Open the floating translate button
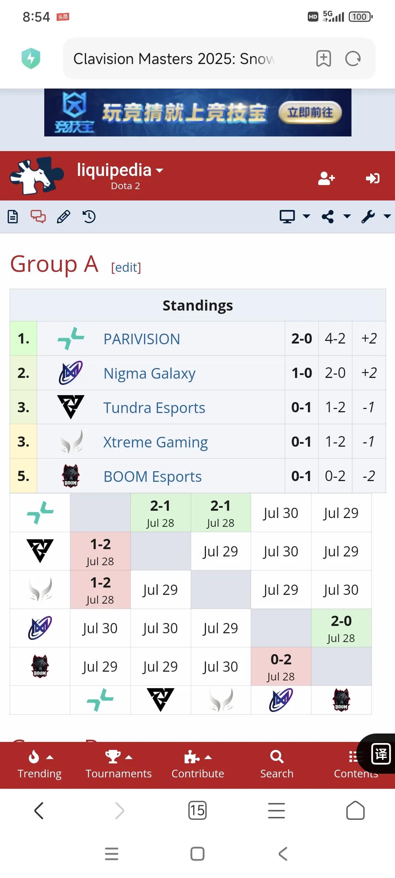Image resolution: width=395 pixels, height=878 pixels. [x=381, y=754]
